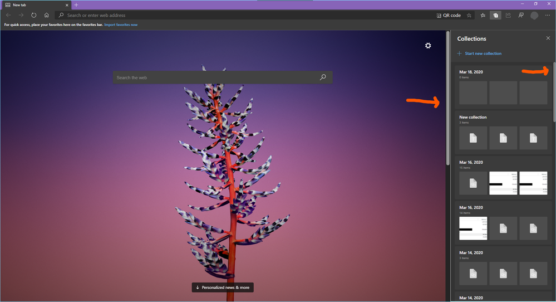Click last document thumbnail in New collection

point(533,138)
